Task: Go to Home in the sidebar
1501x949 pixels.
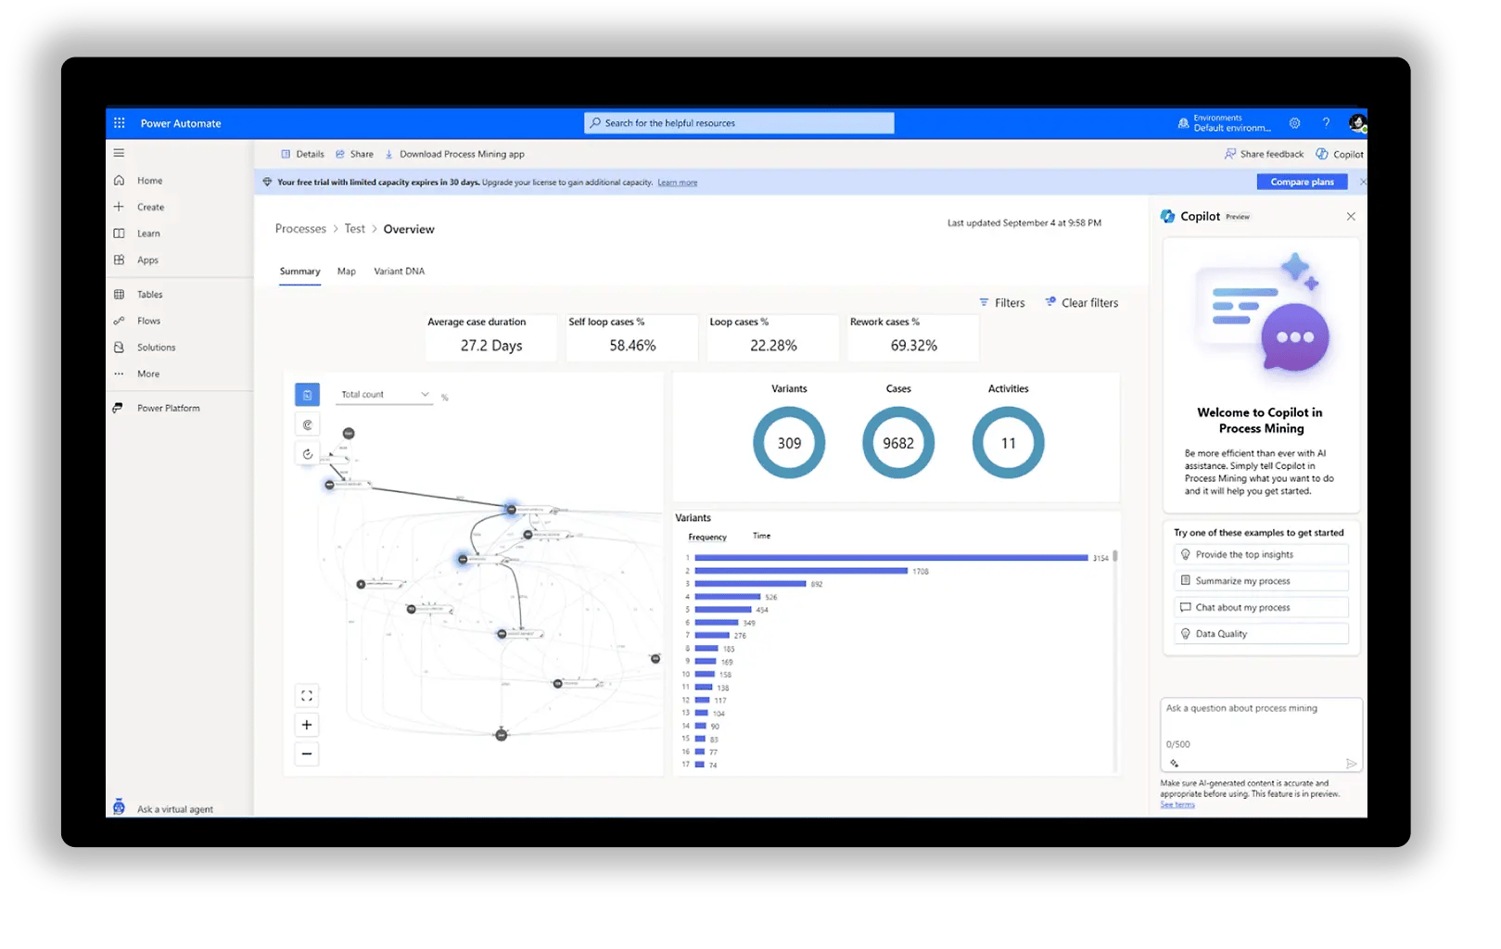Action: point(149,181)
